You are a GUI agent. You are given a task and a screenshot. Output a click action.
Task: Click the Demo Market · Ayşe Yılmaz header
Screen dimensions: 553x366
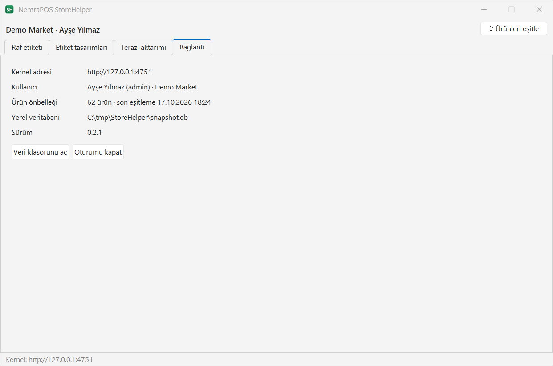[x=53, y=30]
